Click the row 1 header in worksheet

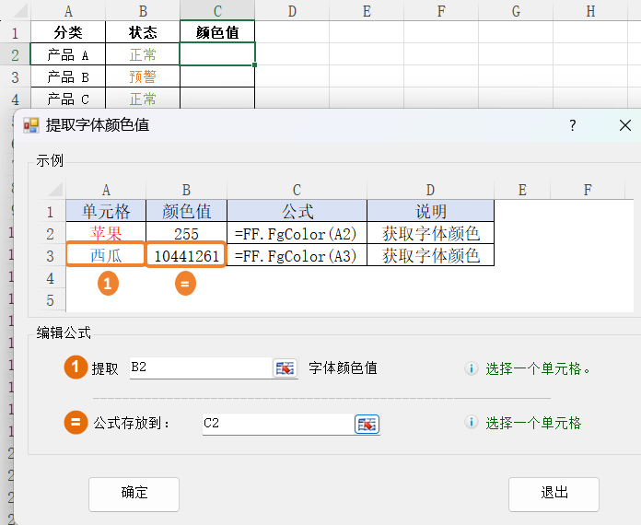tap(14, 32)
